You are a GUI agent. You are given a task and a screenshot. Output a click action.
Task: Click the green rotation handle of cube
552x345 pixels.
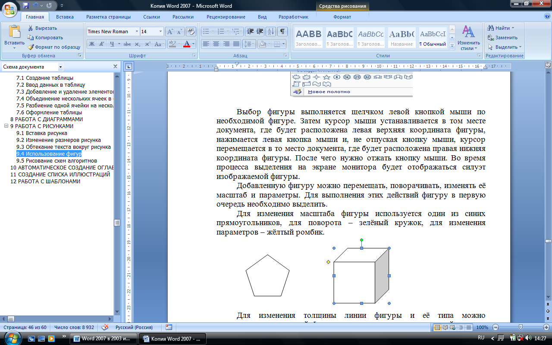(361, 240)
